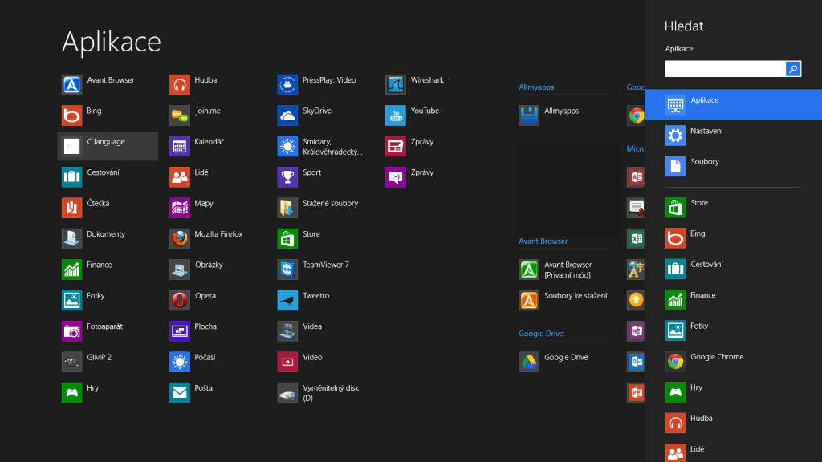The height and width of the screenshot is (462, 822).
Task: Open the C language app tile
Action: pos(108,146)
